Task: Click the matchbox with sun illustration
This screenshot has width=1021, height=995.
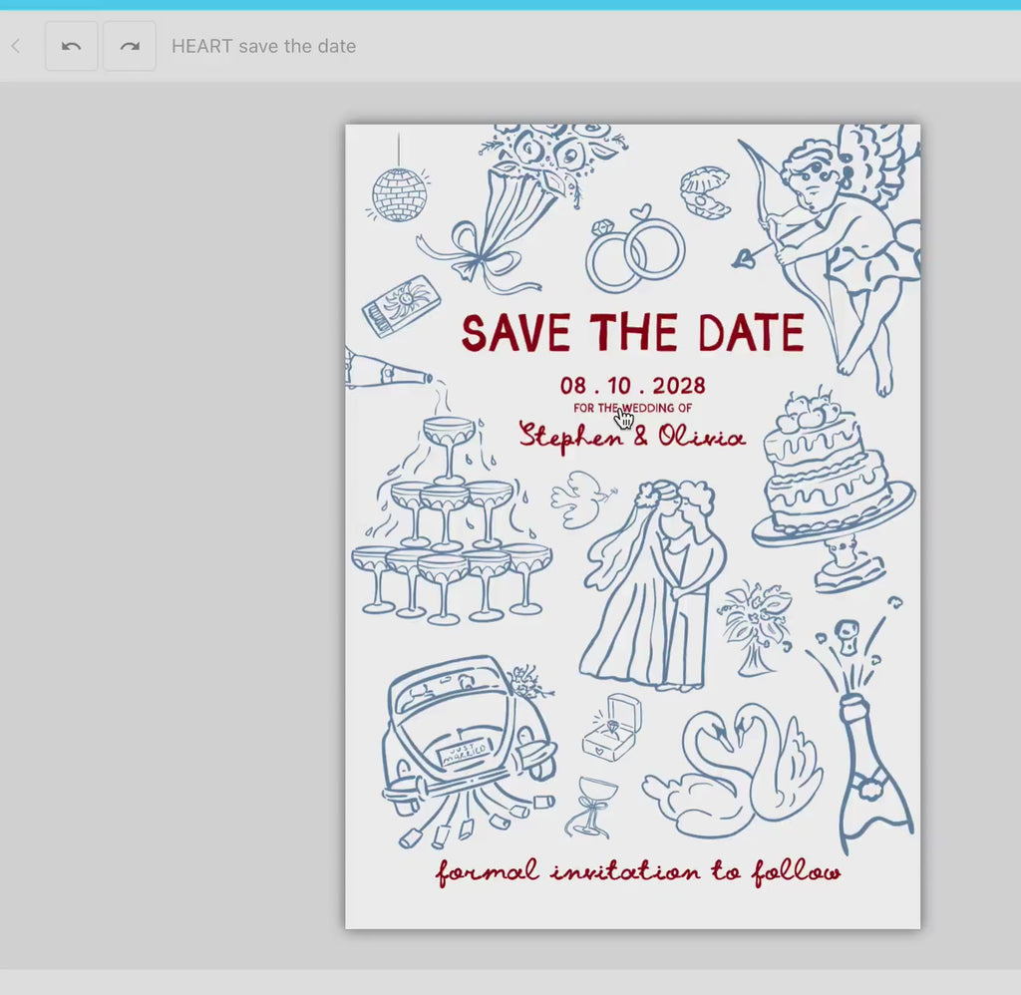Action: pyautogui.click(x=401, y=305)
